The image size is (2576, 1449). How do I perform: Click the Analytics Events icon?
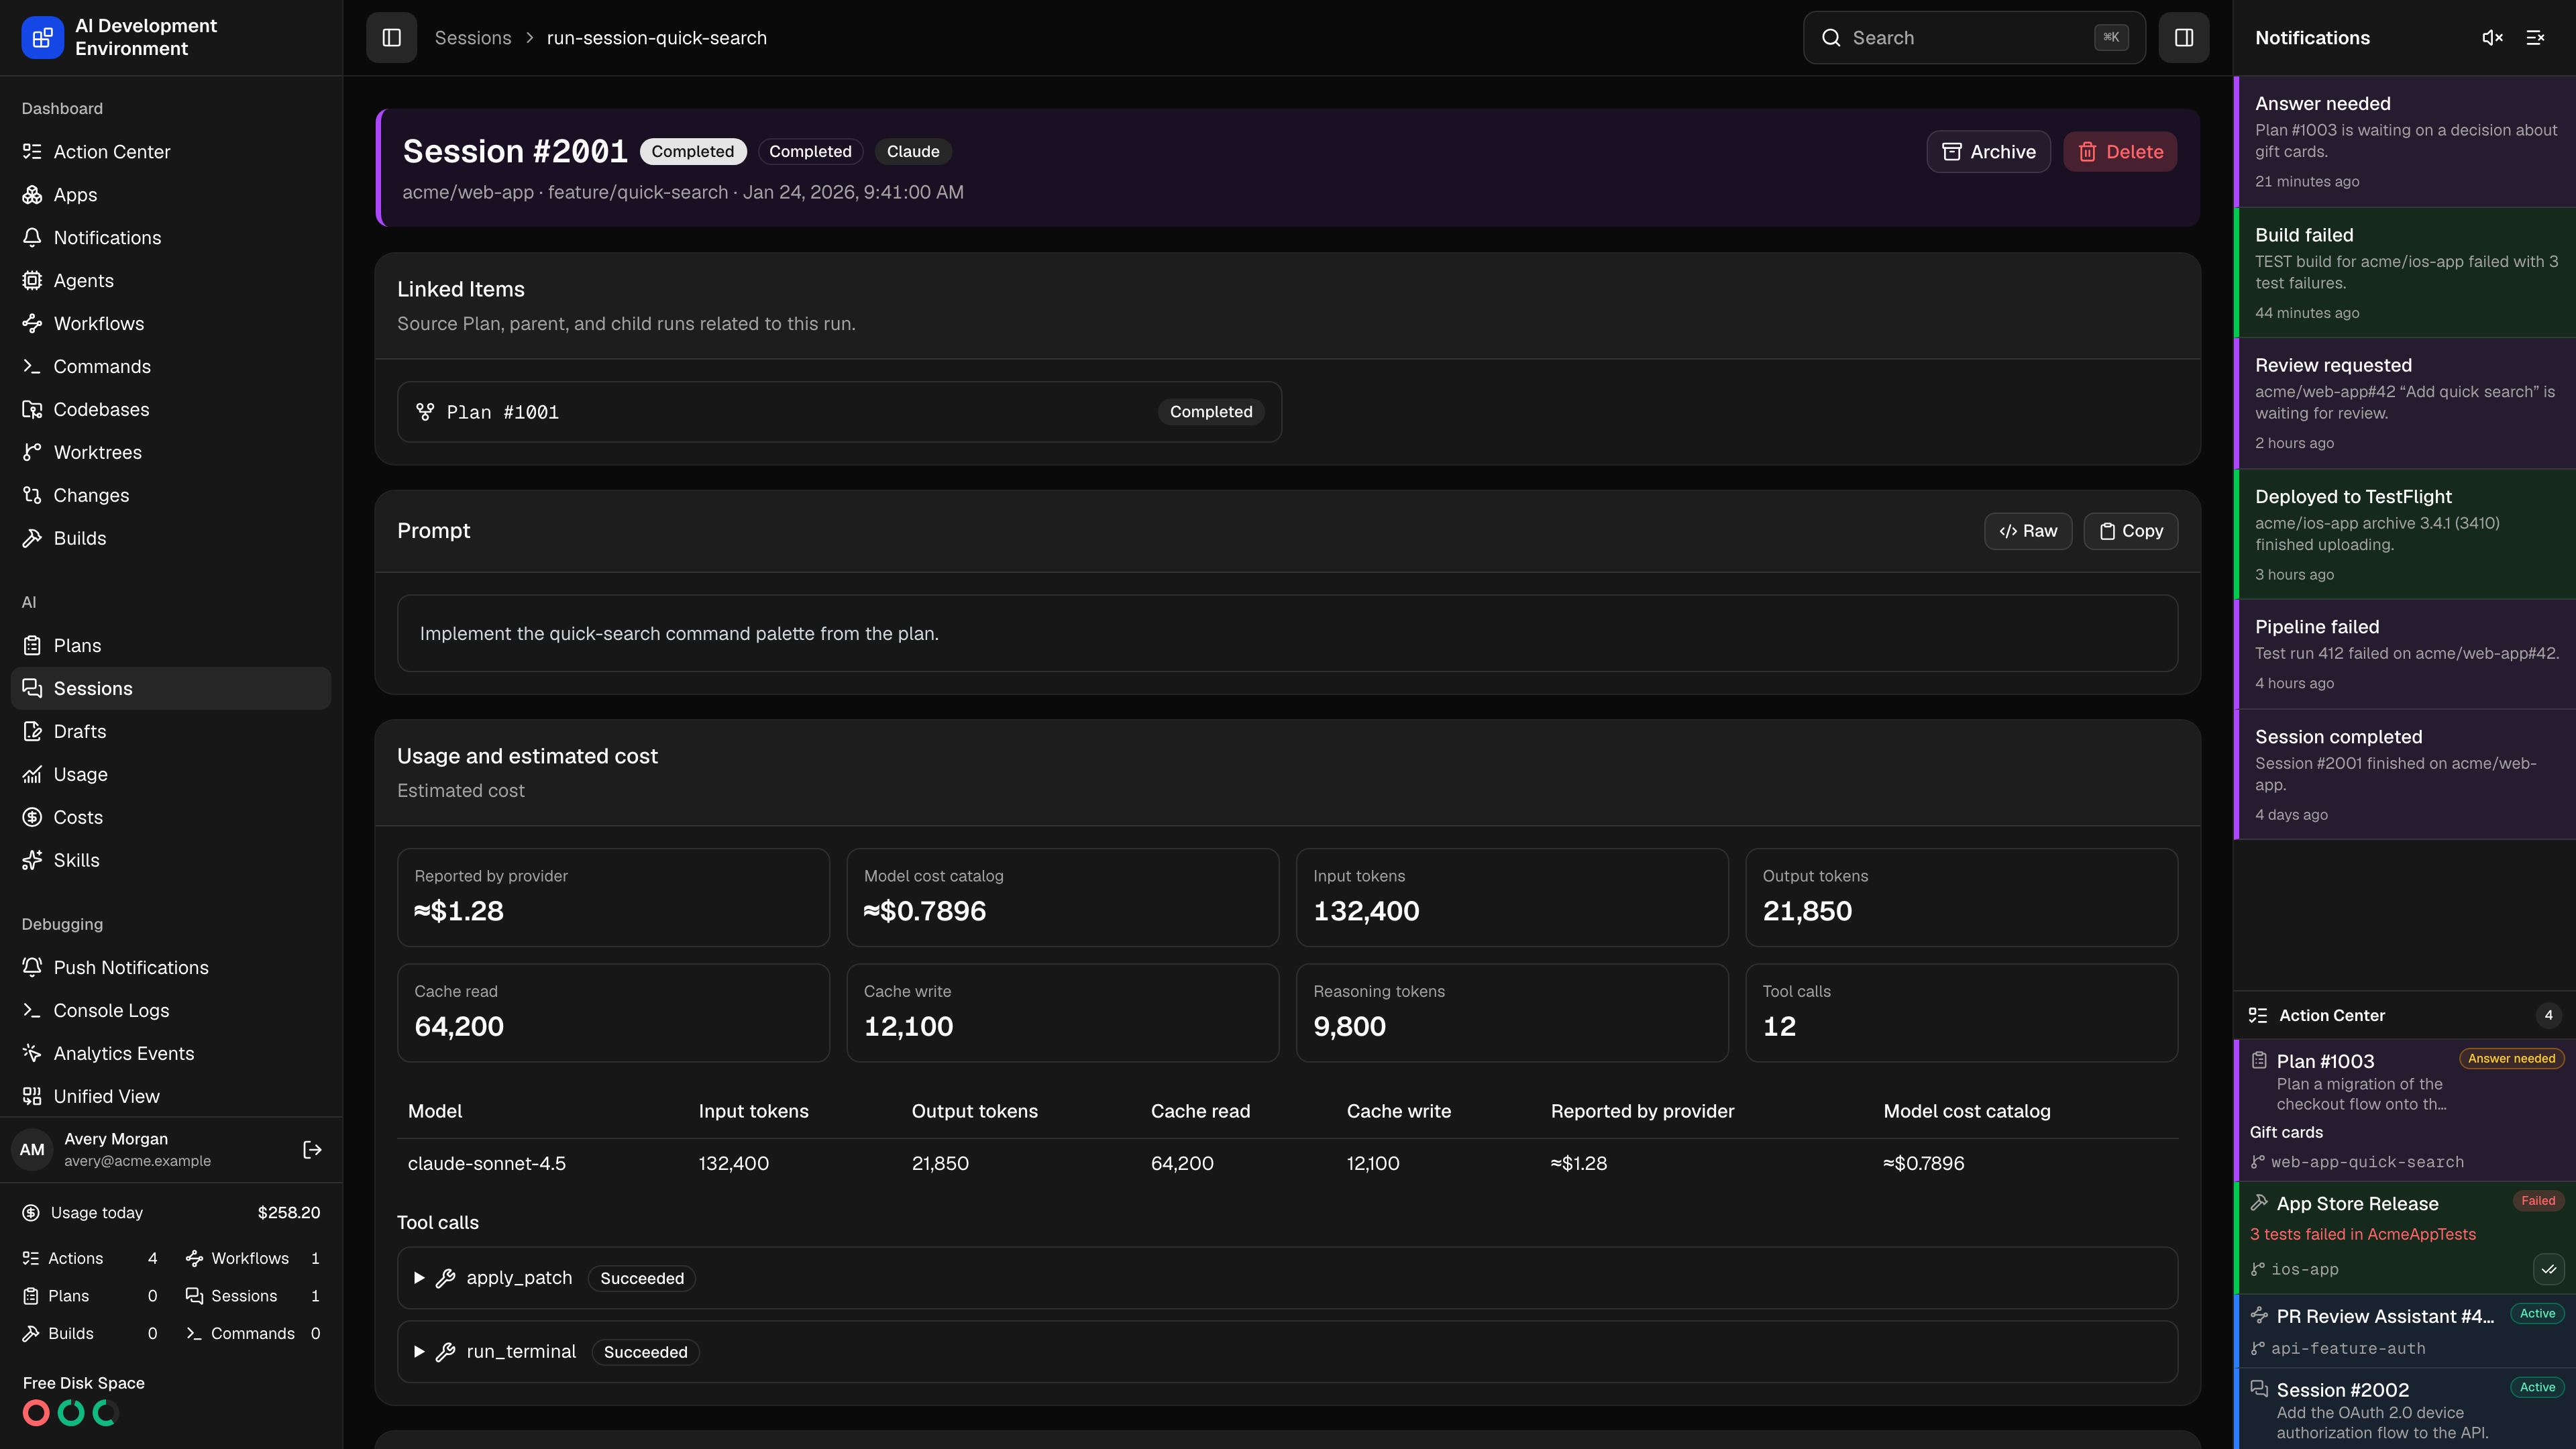coord(32,1053)
